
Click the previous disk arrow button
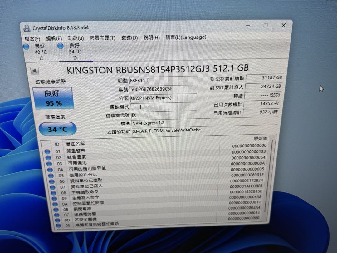pyautogui.click(x=35, y=70)
